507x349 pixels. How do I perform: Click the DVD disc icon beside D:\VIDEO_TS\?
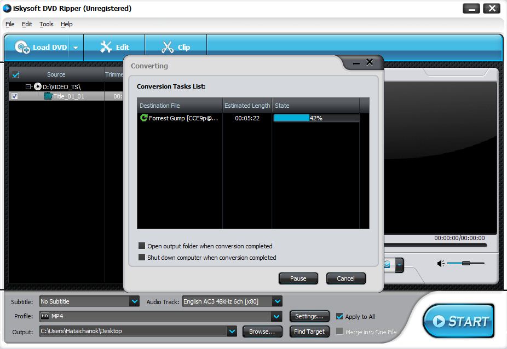point(38,86)
